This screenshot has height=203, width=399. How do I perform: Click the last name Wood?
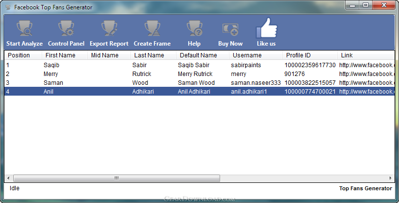click(140, 83)
